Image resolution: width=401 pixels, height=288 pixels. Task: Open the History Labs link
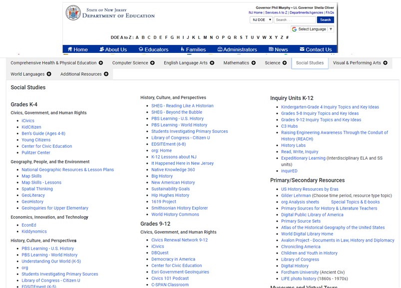293,145
